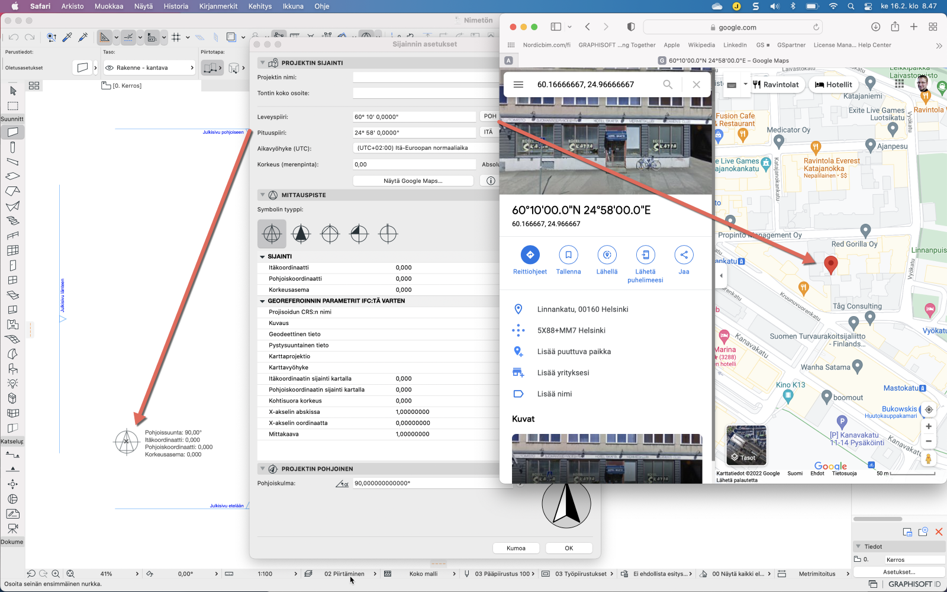Screen dimensions: 947x592
Task: Click Google Maps hamburger menu icon
Action: 518,85
